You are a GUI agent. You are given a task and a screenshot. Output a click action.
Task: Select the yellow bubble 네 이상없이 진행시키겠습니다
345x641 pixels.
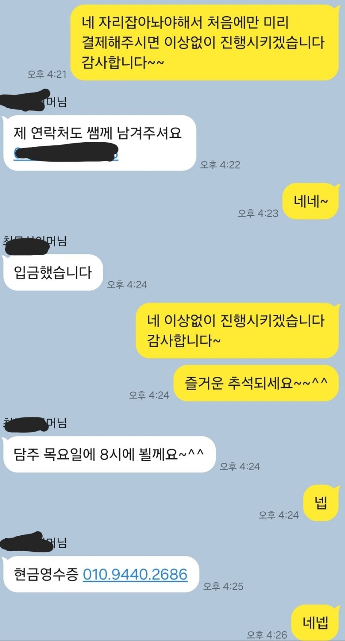(237, 331)
